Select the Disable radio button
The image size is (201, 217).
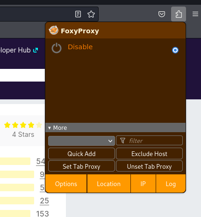(x=175, y=50)
